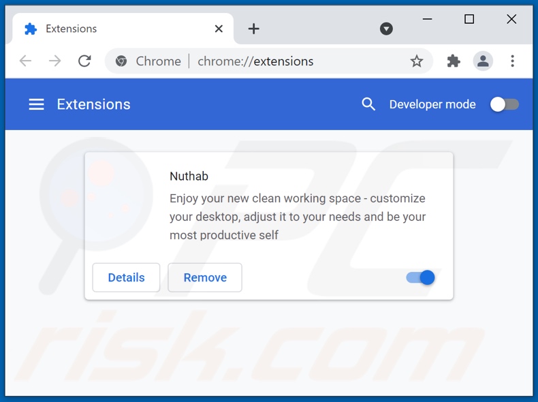Open Details for the Nuthab extension
Image resolution: width=538 pixels, height=402 pixels.
pyautogui.click(x=126, y=277)
